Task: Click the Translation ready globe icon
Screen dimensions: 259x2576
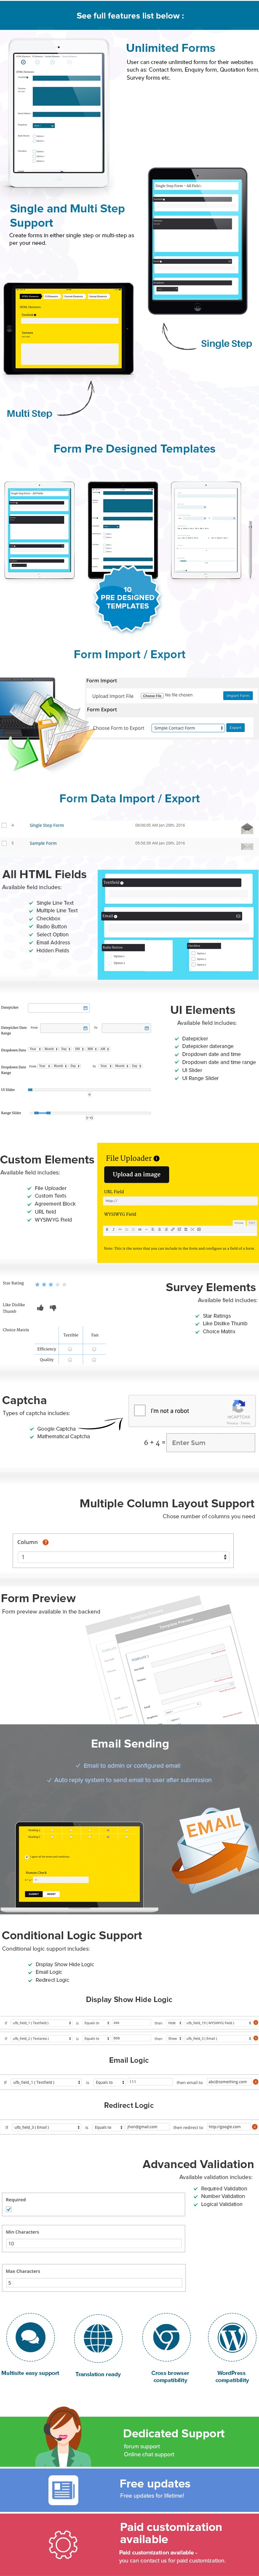Action: [98, 2338]
